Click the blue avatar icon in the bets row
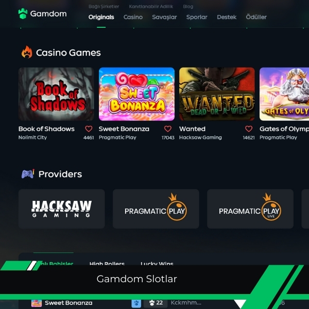The width and height of the screenshot is (309, 309). (x=136, y=303)
